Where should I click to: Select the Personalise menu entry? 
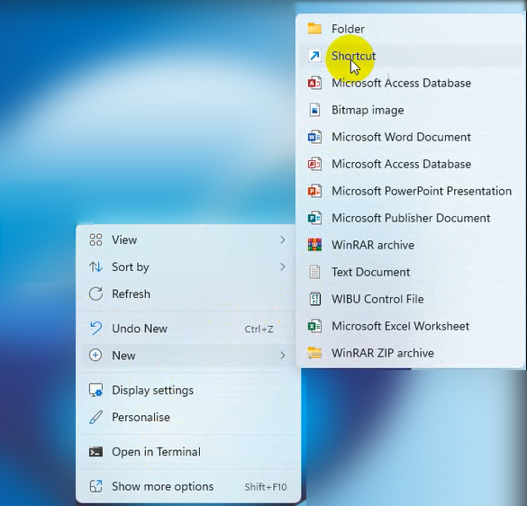coord(188,417)
